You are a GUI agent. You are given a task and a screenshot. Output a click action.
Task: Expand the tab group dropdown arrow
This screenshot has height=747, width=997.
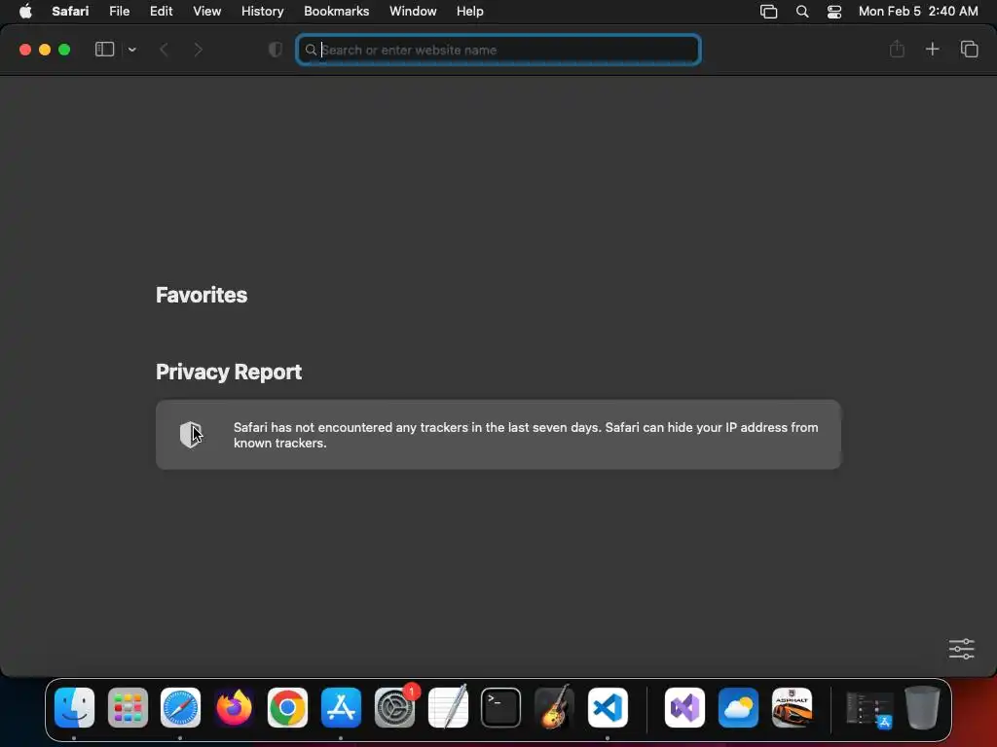132,50
